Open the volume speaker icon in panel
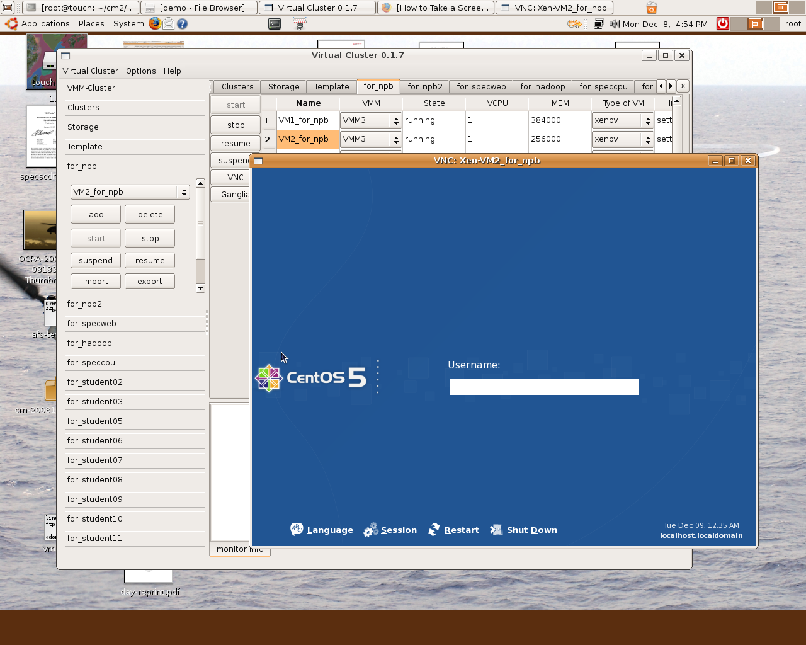Screen dimensions: 806x645 click(615, 24)
